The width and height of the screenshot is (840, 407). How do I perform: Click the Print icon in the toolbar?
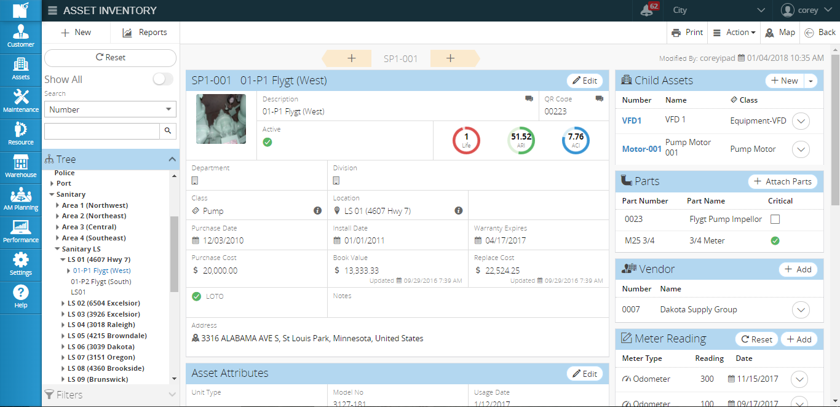tap(686, 32)
